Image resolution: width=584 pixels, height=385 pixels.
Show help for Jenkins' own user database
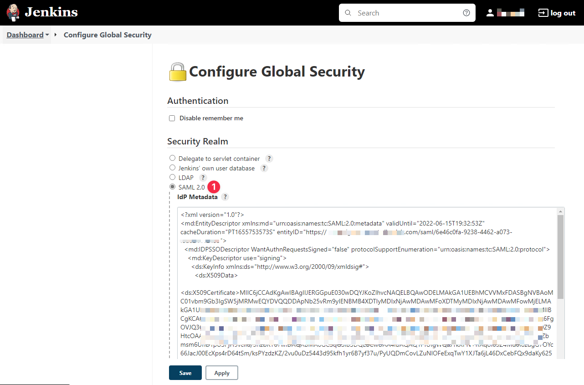pyautogui.click(x=264, y=168)
